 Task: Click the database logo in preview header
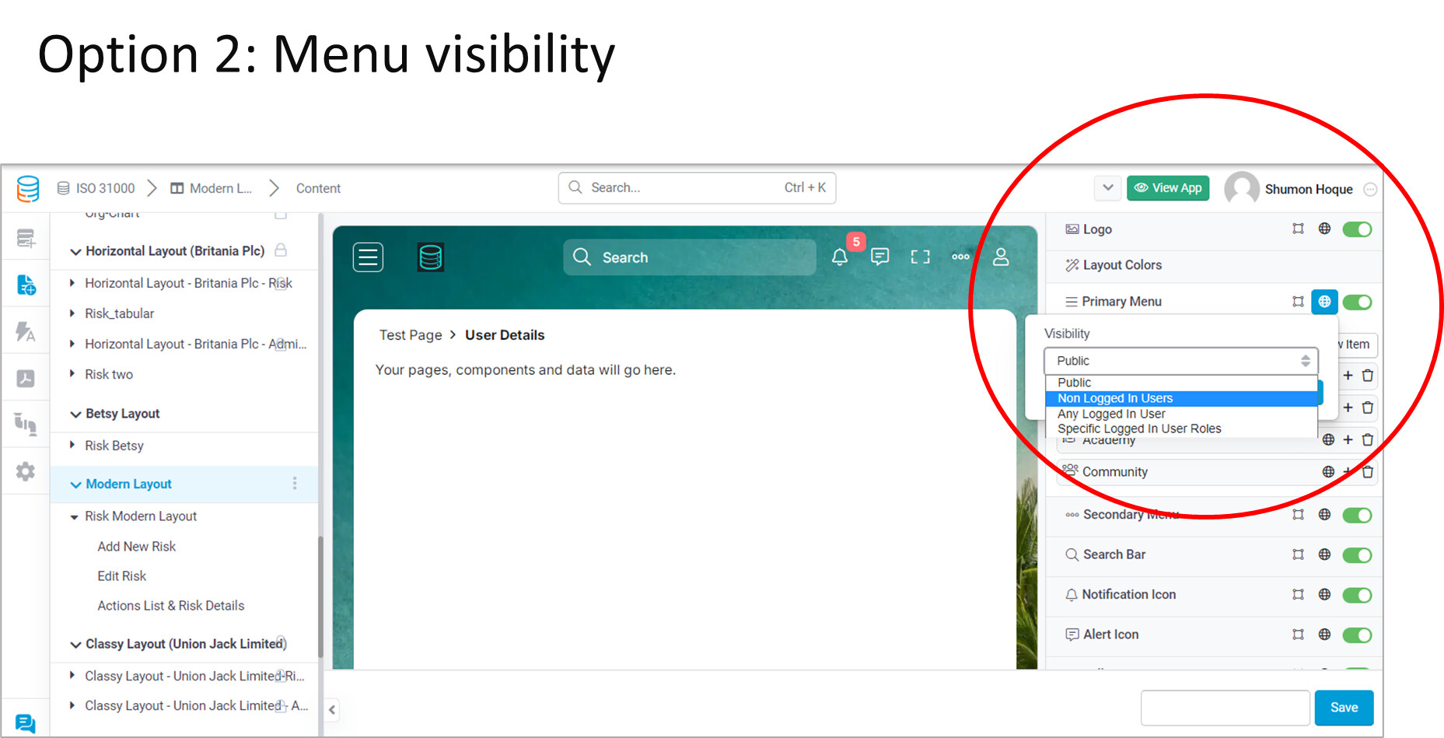click(x=430, y=257)
